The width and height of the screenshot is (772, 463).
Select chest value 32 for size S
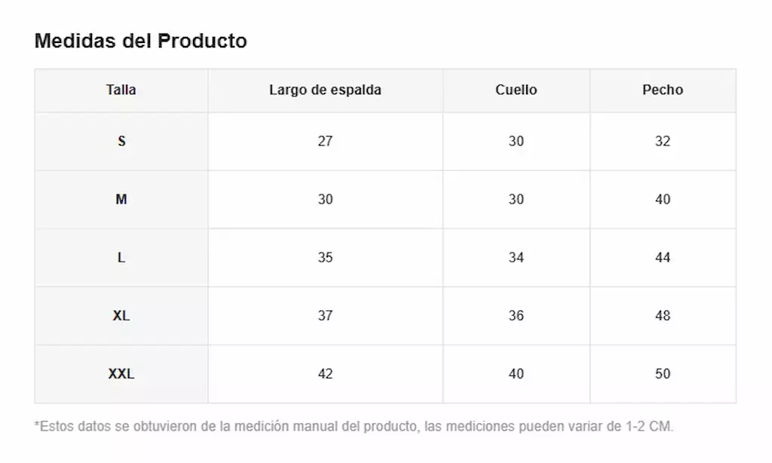coord(663,141)
